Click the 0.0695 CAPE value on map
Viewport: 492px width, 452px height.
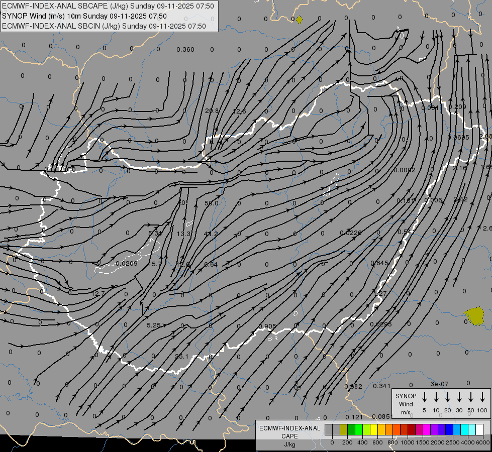[x=458, y=138]
